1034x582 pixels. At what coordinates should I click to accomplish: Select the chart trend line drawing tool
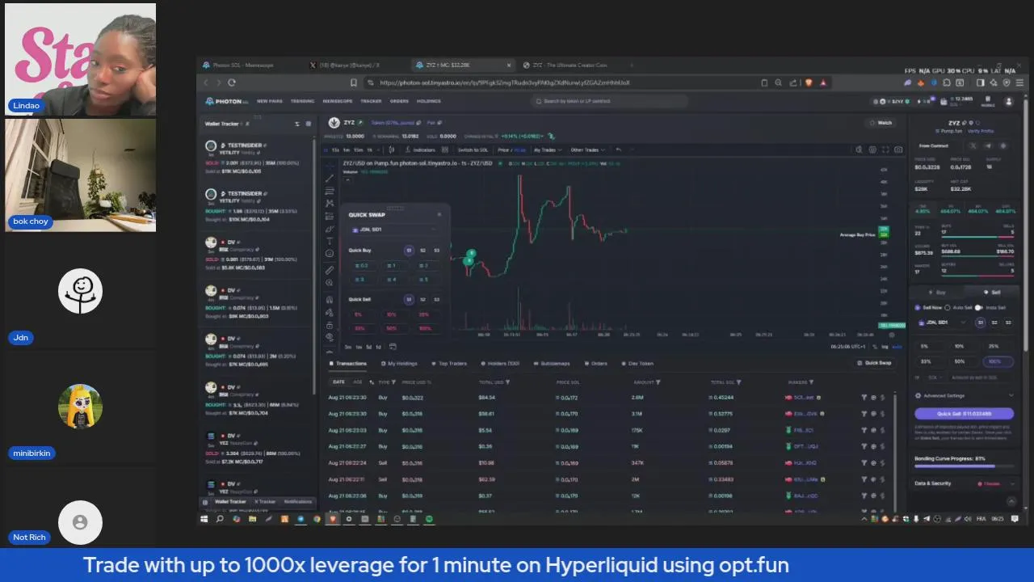click(330, 179)
